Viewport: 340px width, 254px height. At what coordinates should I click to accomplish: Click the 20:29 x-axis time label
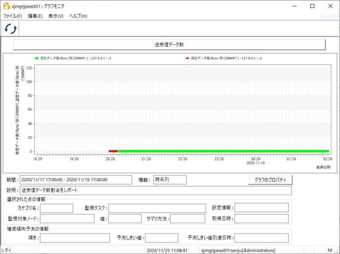(x=110, y=159)
